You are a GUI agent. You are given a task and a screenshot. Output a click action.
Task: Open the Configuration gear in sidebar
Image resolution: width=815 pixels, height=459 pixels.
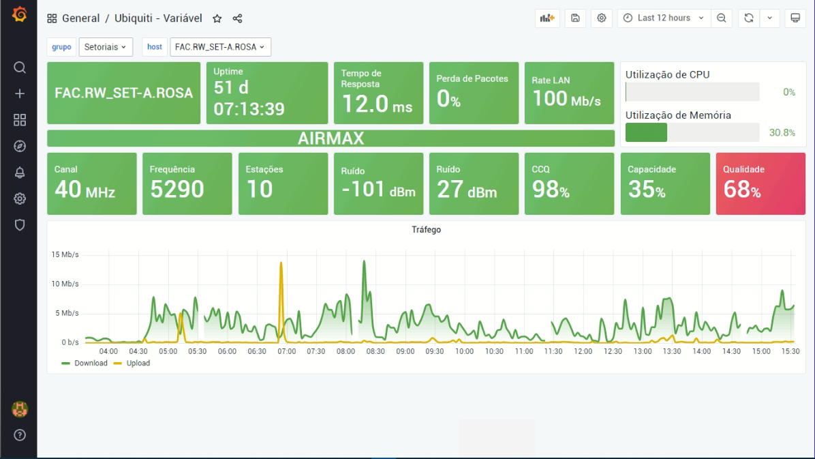20,198
